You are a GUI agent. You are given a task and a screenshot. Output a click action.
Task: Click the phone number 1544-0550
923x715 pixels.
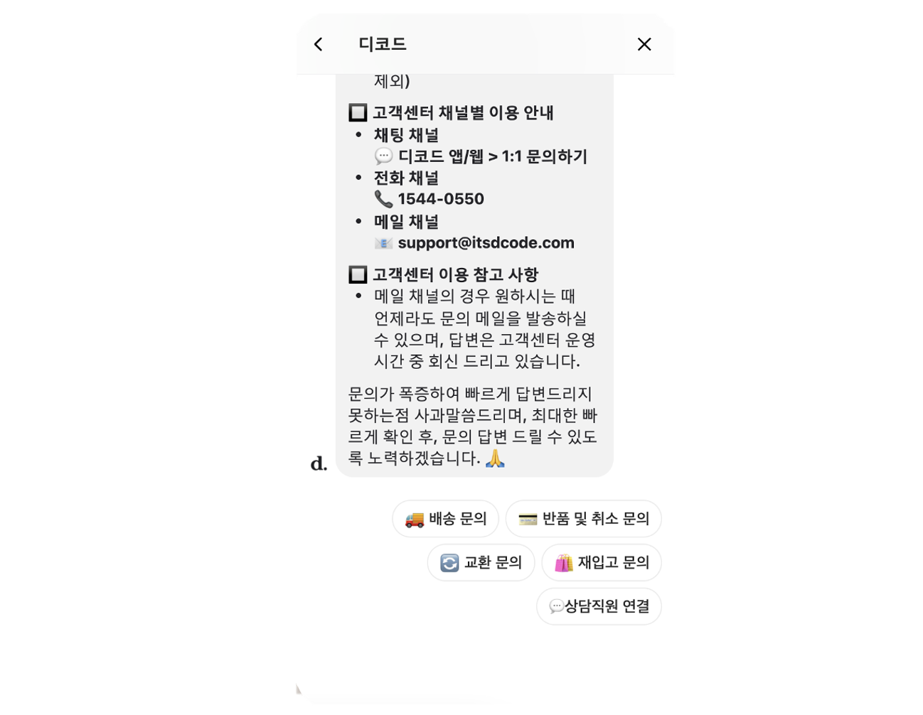pyautogui.click(x=441, y=199)
